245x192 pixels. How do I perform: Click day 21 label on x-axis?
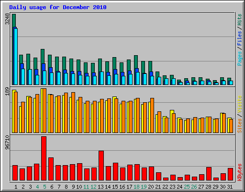158,187
